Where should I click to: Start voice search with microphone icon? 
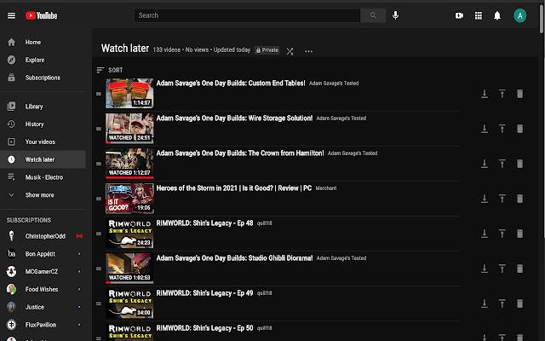(x=395, y=15)
